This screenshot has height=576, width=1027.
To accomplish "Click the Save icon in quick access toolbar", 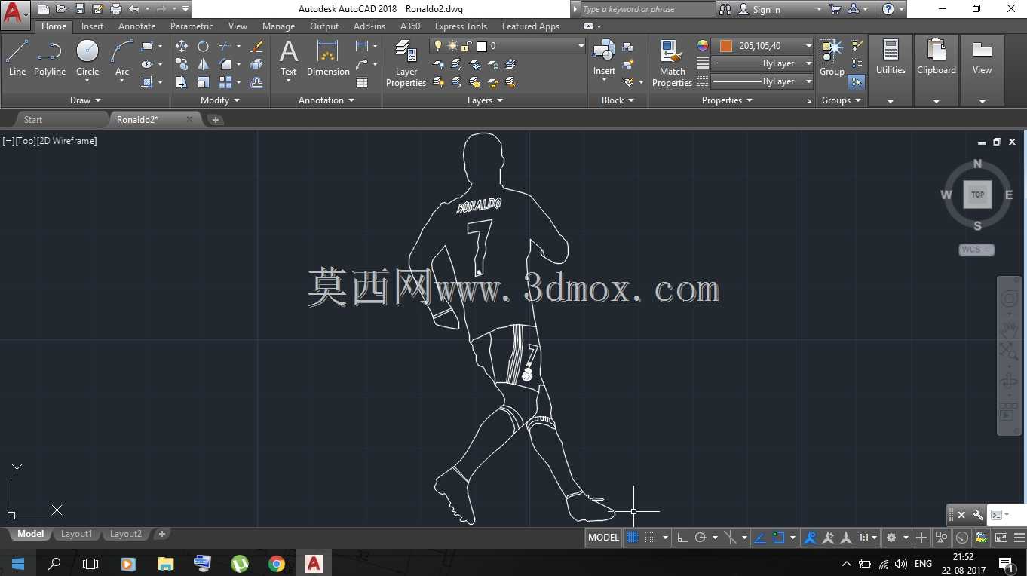I will (x=80, y=9).
